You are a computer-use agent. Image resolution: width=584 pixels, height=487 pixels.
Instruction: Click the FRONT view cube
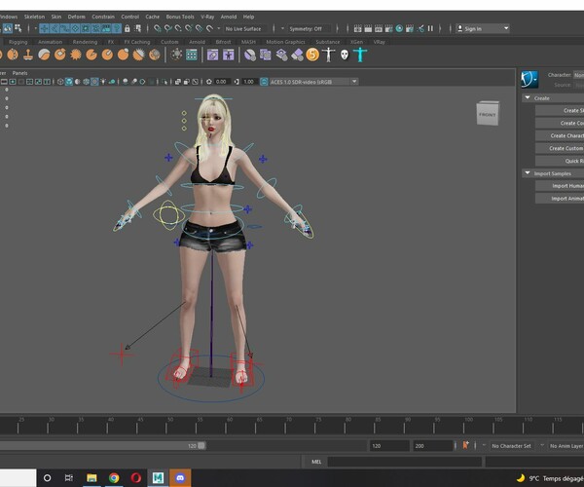click(488, 113)
